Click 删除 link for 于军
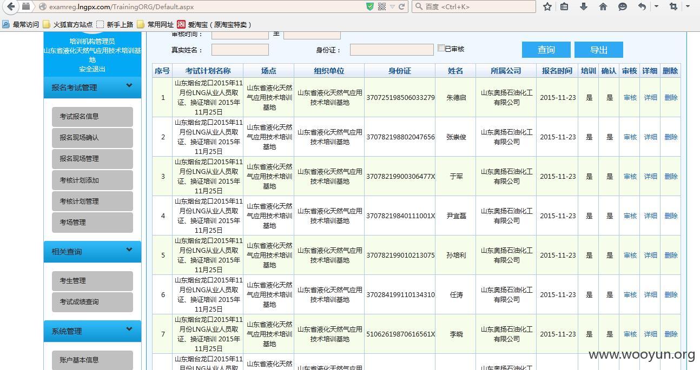Screen dimensions: 700x370 coord(671,177)
